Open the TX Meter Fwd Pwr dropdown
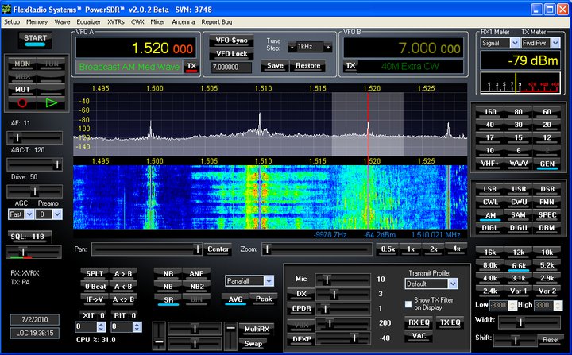Image resolution: width=572 pixels, height=355 pixels. 555,43
